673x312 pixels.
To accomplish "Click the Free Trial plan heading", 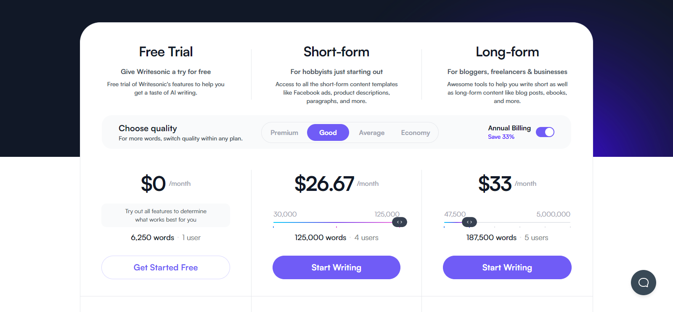I will tap(166, 52).
